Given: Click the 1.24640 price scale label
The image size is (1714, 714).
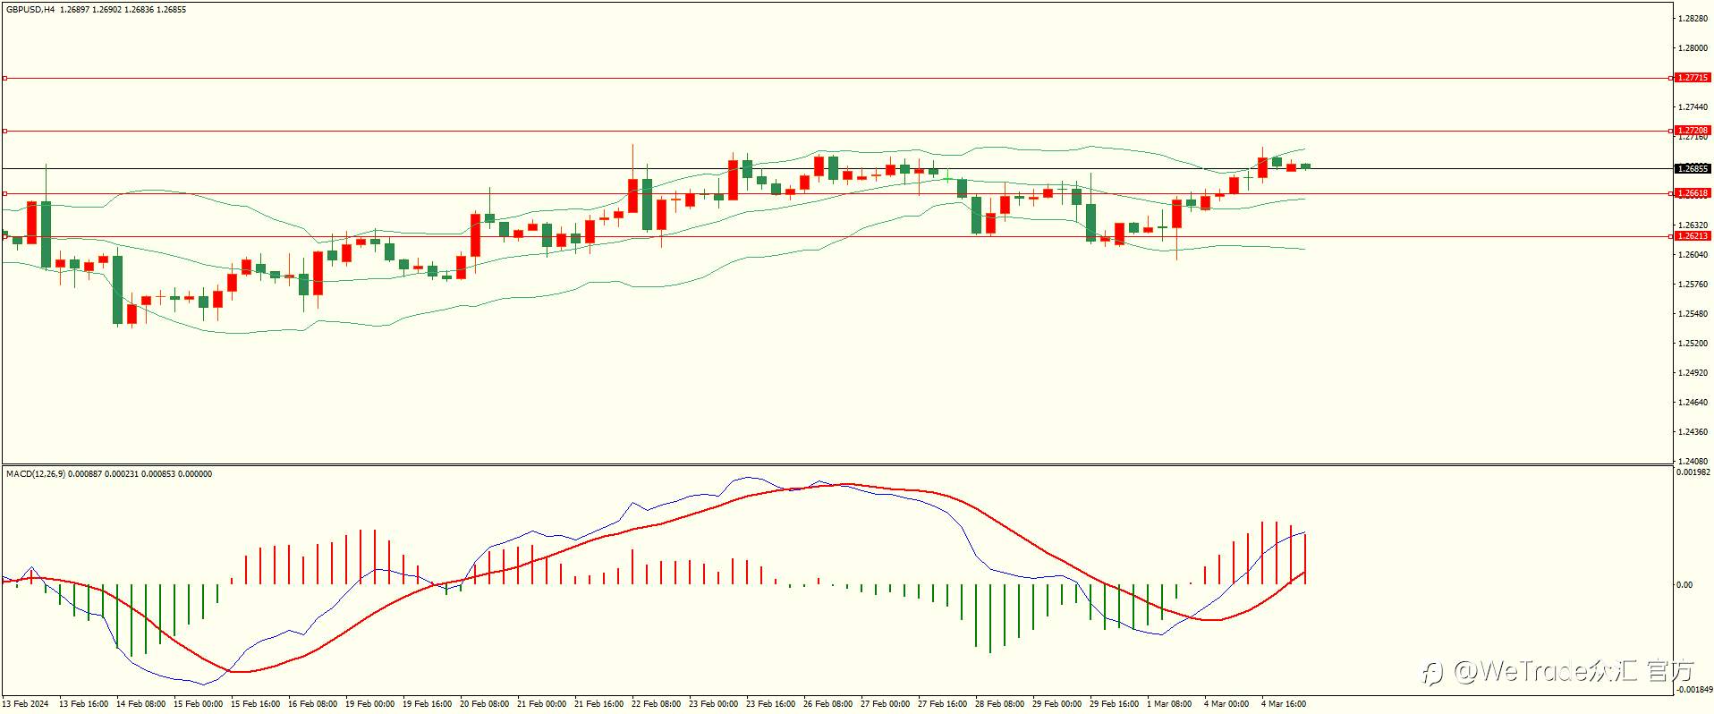Looking at the screenshot, I should (1693, 403).
